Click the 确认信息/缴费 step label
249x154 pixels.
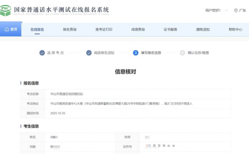pyautogui.click(x=198, y=53)
